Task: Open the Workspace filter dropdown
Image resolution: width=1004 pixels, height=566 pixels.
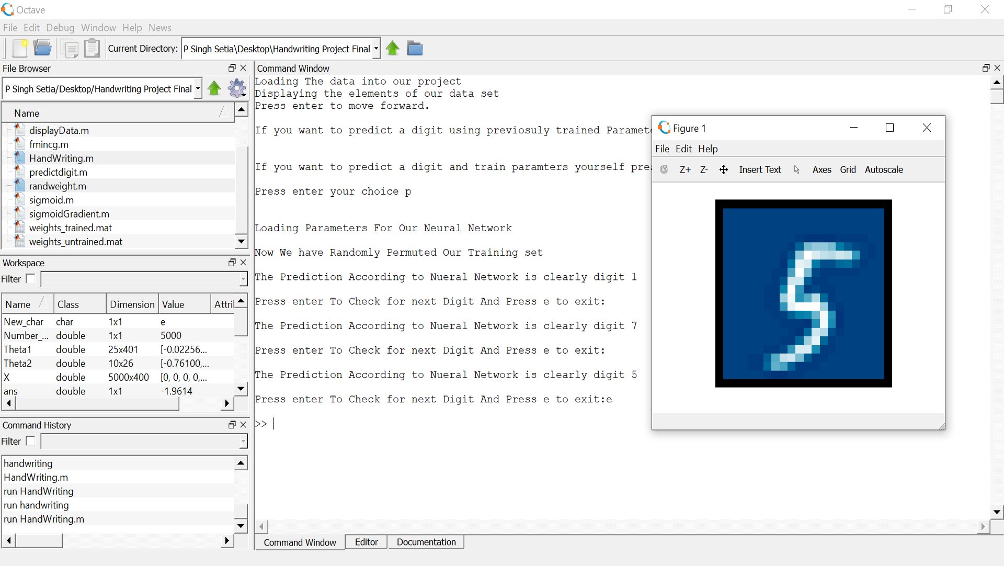Action: pyautogui.click(x=243, y=279)
